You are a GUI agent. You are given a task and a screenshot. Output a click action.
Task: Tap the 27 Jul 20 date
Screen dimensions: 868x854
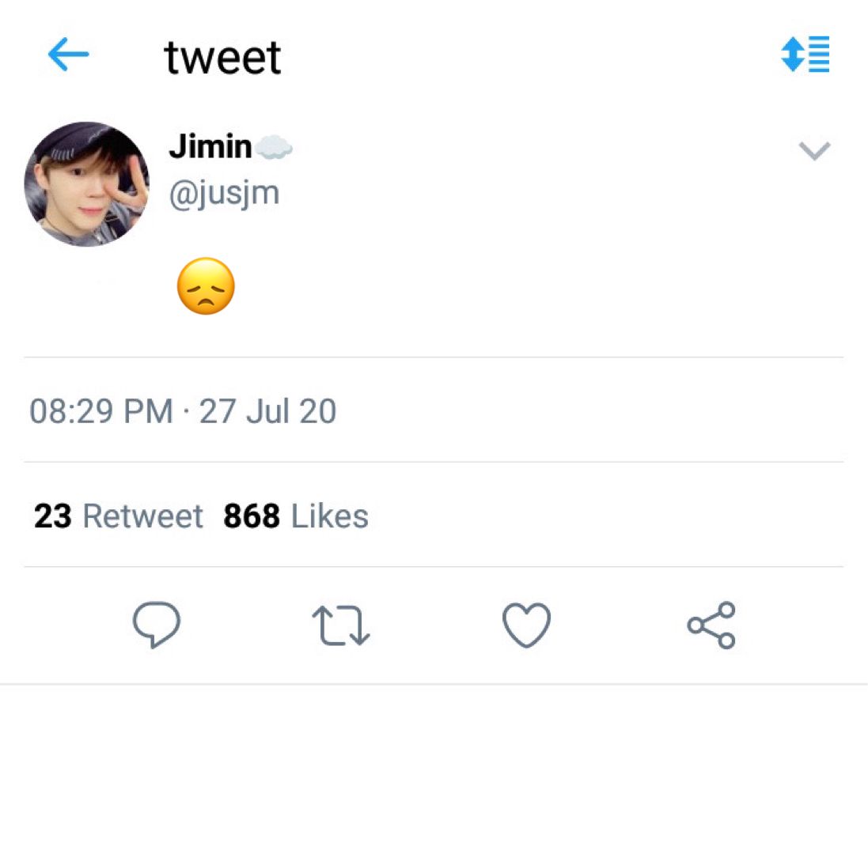(x=267, y=411)
